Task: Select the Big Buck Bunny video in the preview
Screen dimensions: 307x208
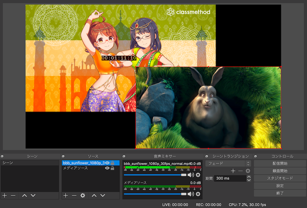Action: [209, 108]
